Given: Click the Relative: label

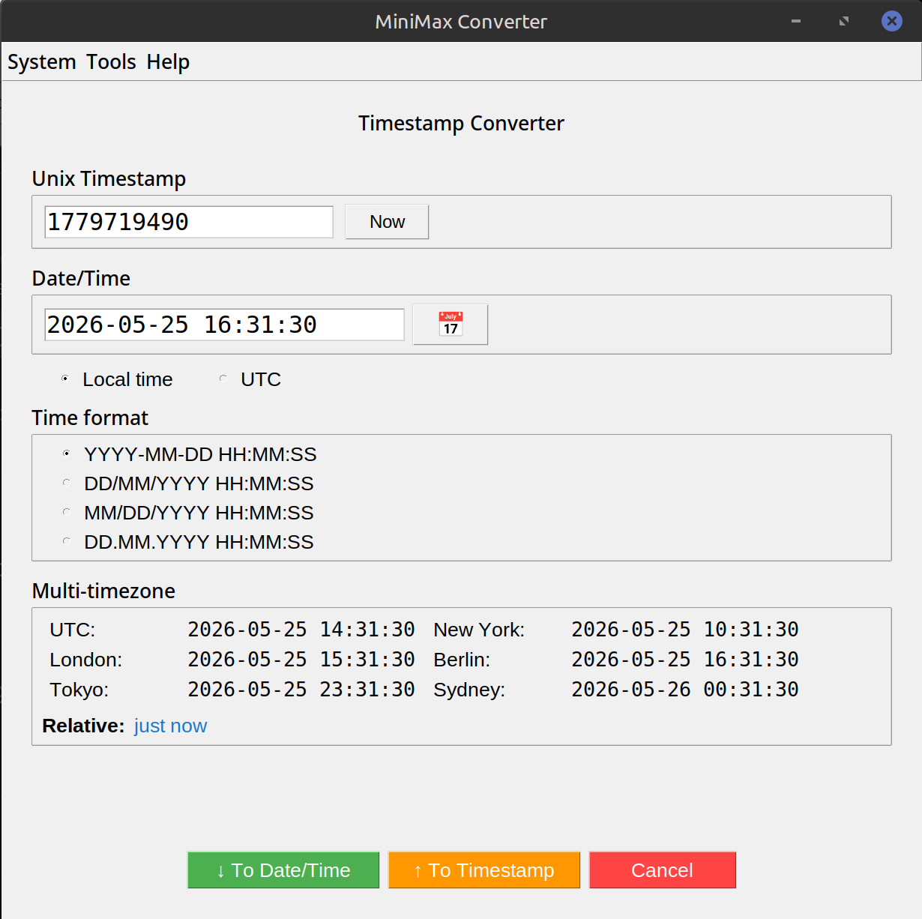Looking at the screenshot, I should tap(83, 726).
